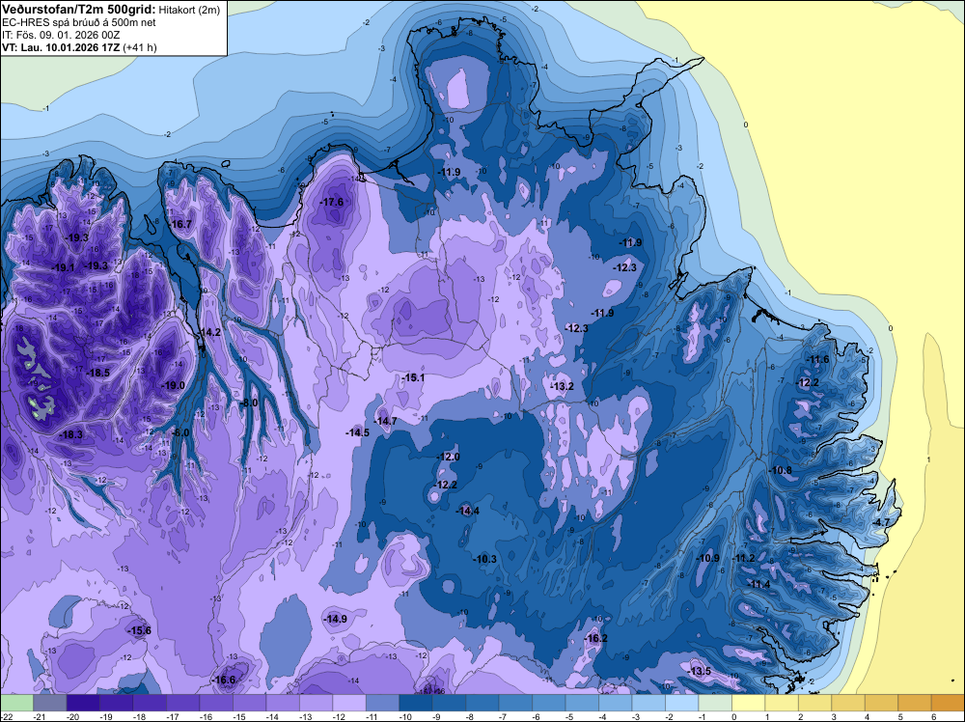Click the temperature value -14.7
965x722 pixels.
point(386,421)
